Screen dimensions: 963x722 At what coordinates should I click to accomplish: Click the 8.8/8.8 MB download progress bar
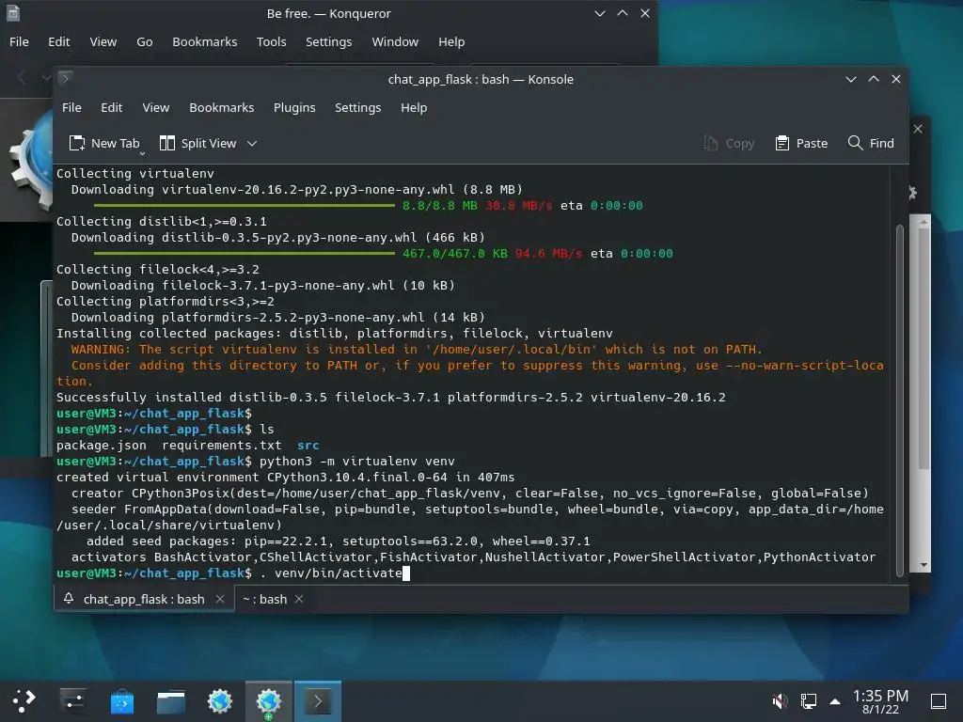[245, 205]
